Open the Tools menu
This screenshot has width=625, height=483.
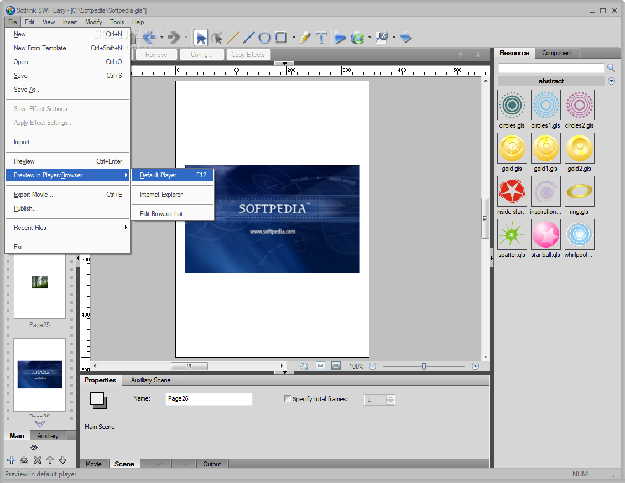[117, 22]
